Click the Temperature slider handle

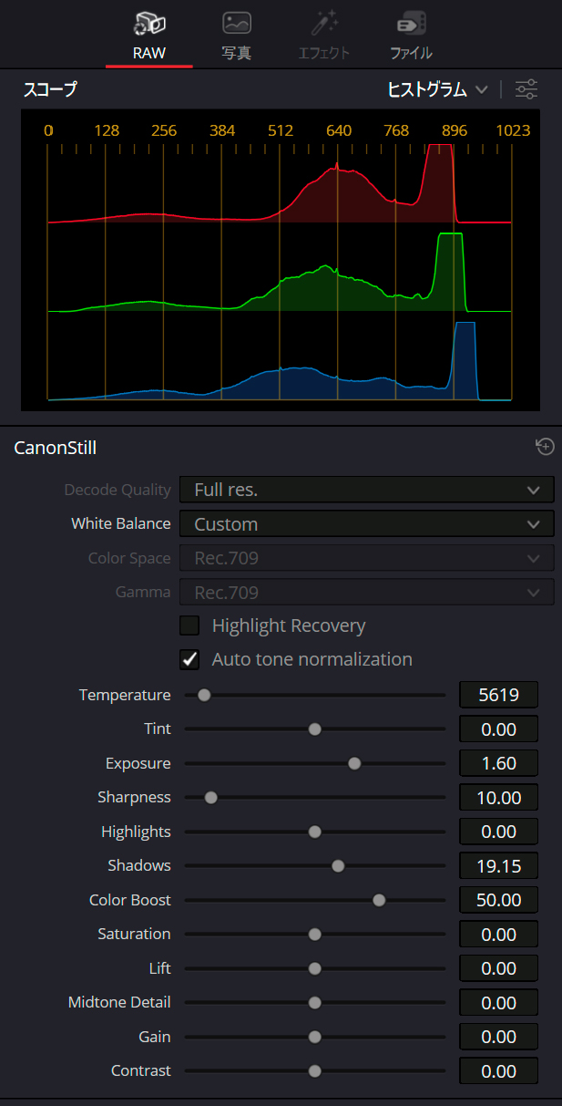point(204,695)
